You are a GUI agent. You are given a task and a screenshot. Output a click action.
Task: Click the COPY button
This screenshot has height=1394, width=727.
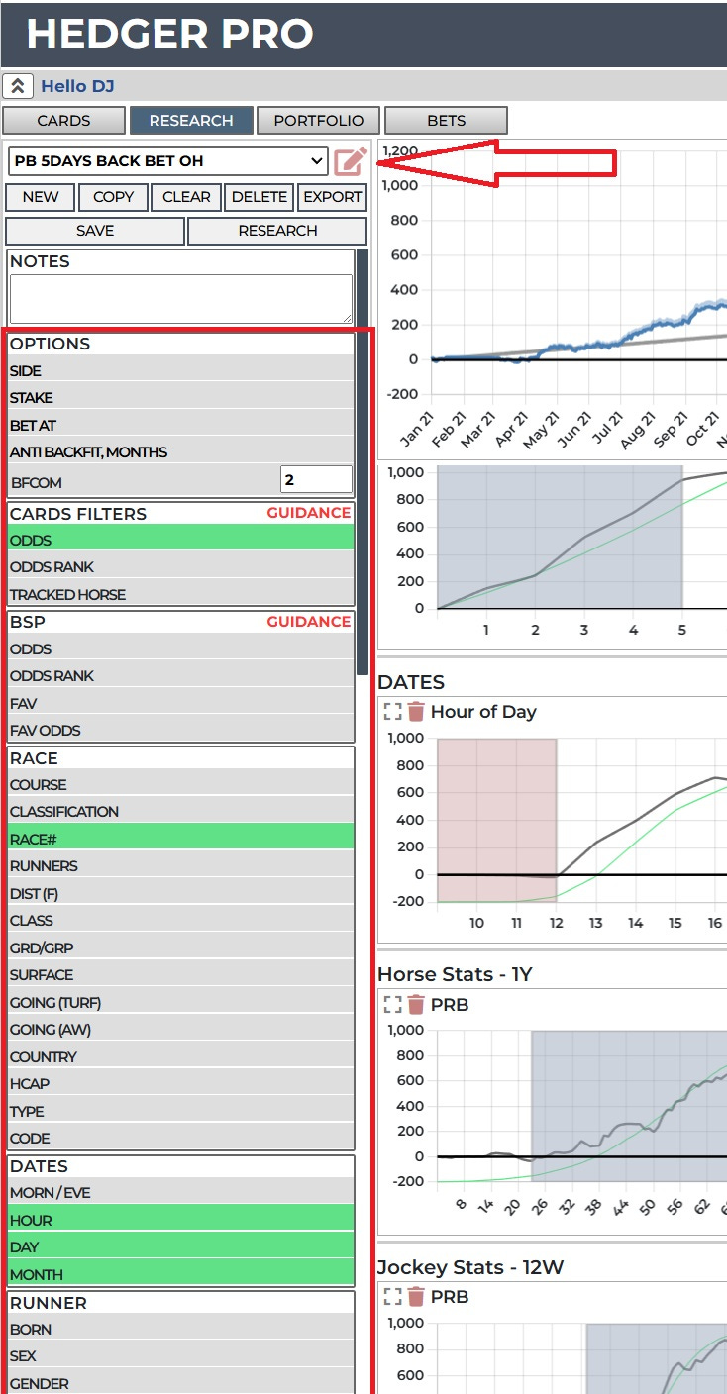click(x=113, y=197)
